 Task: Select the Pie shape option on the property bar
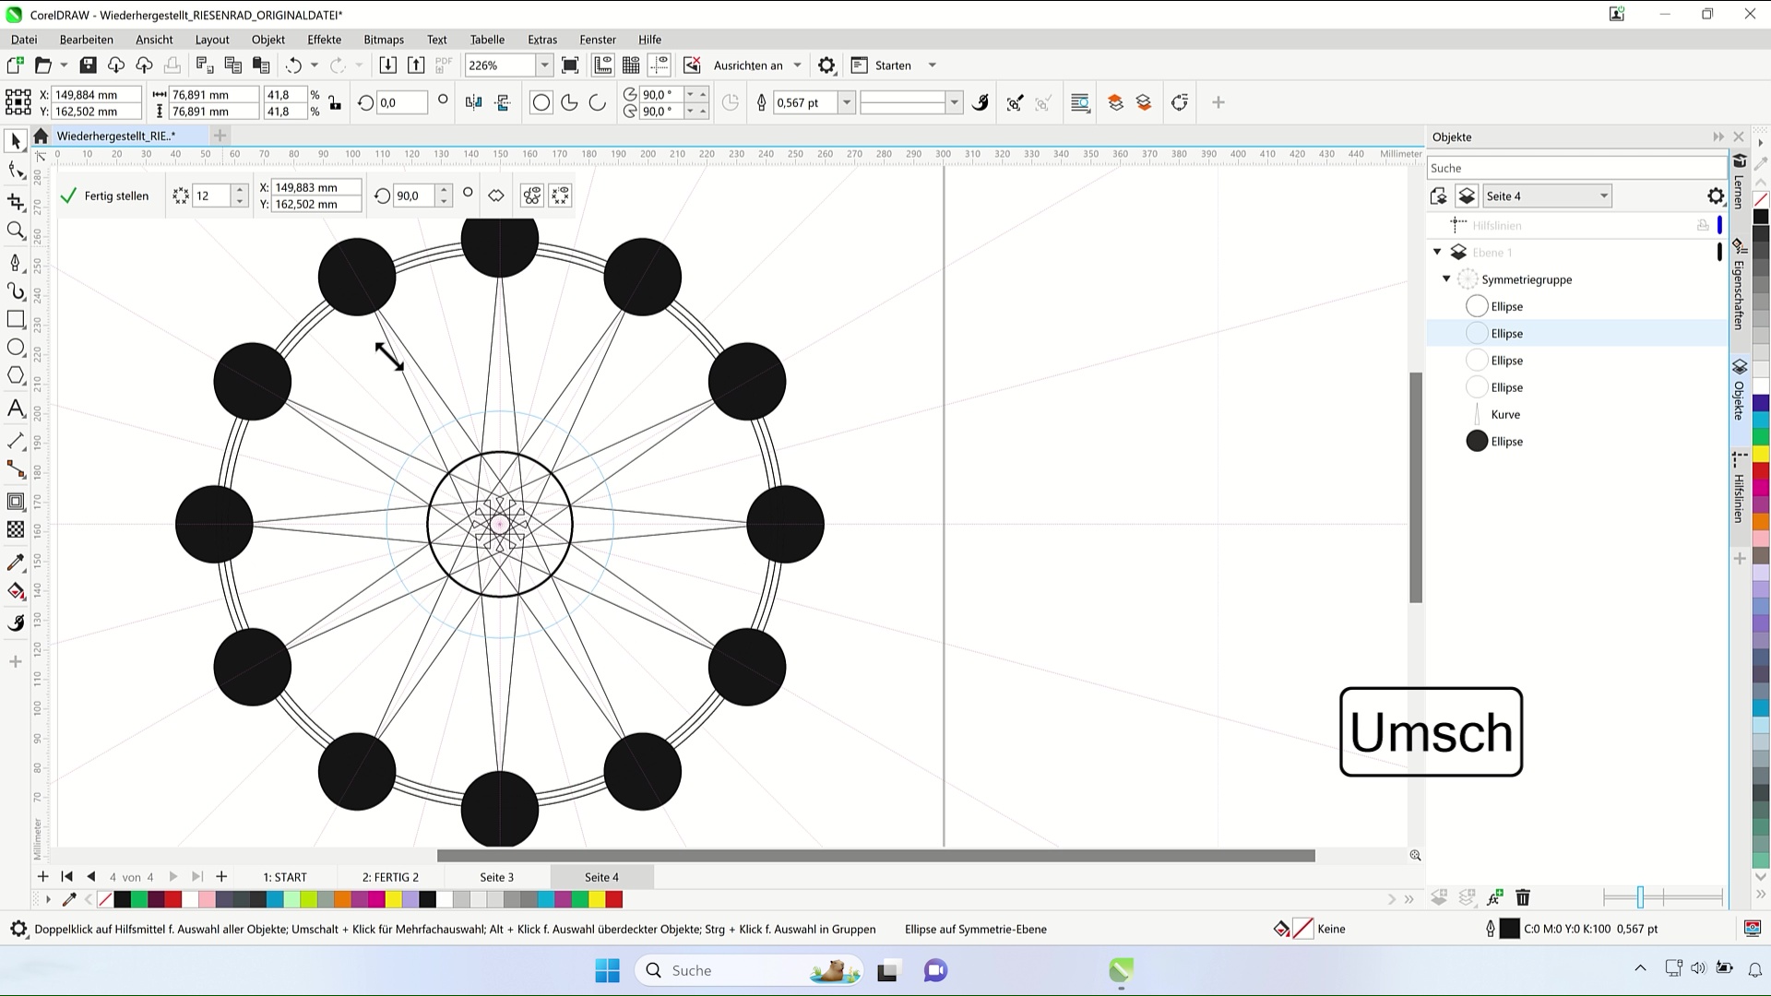pyautogui.click(x=568, y=102)
